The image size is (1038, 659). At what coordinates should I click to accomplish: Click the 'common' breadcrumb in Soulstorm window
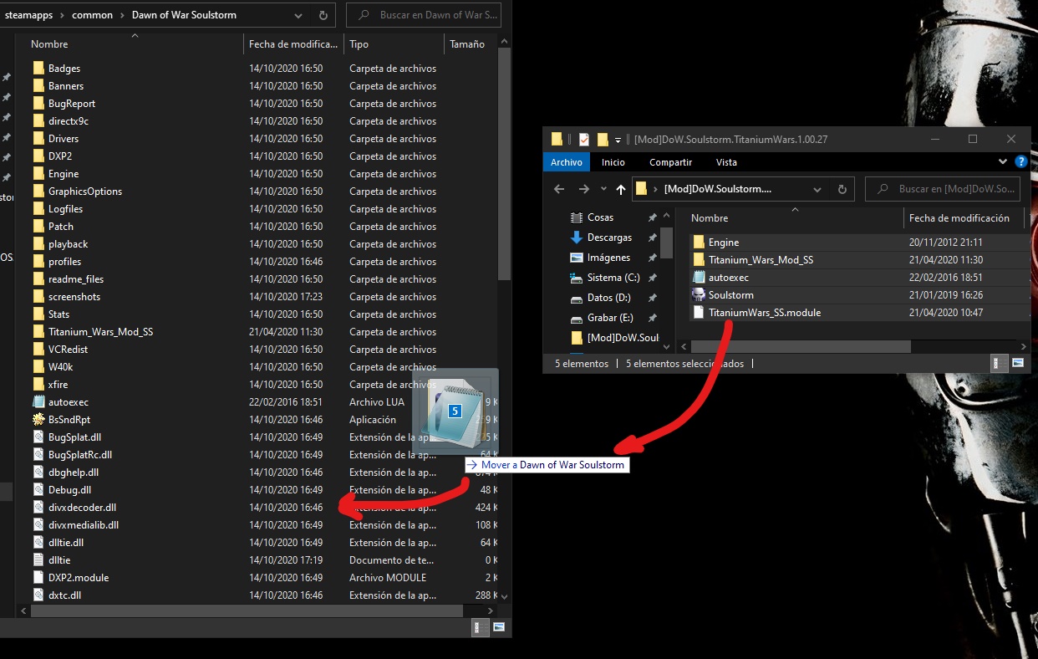(92, 15)
